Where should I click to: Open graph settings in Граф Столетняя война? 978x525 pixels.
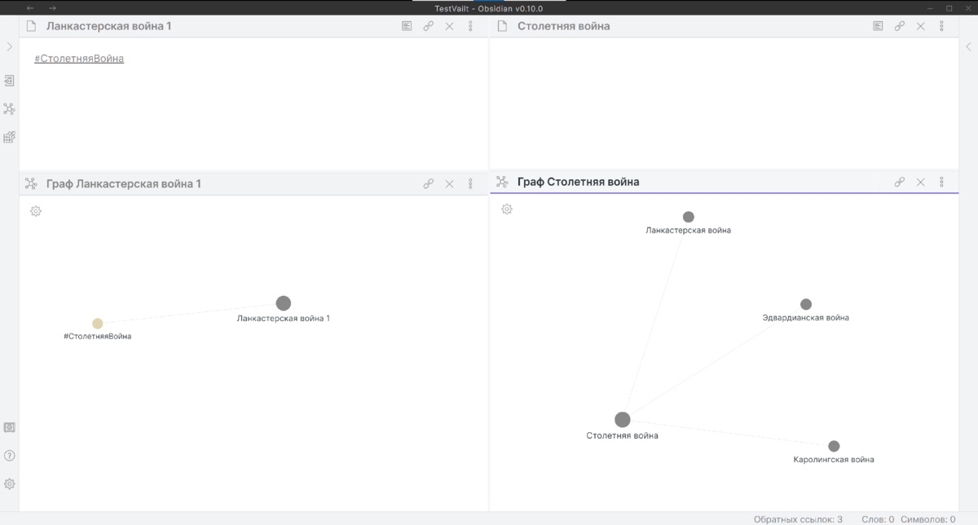click(507, 210)
